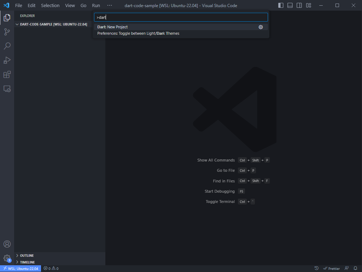This screenshot has height=272, width=362.
Task: Collapse the DART-CODE-SAMPLE folder section
Action: 53,24
